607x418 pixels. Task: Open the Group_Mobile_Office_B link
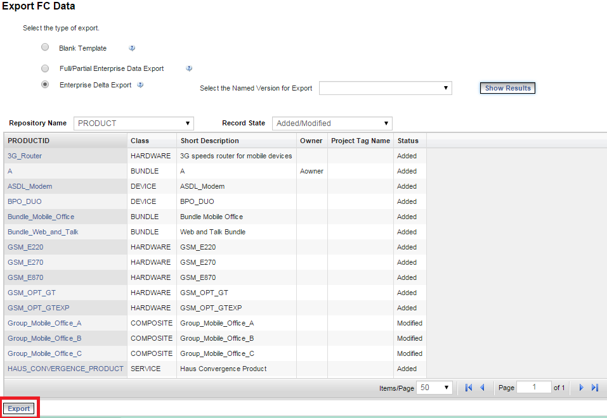pyautogui.click(x=44, y=338)
